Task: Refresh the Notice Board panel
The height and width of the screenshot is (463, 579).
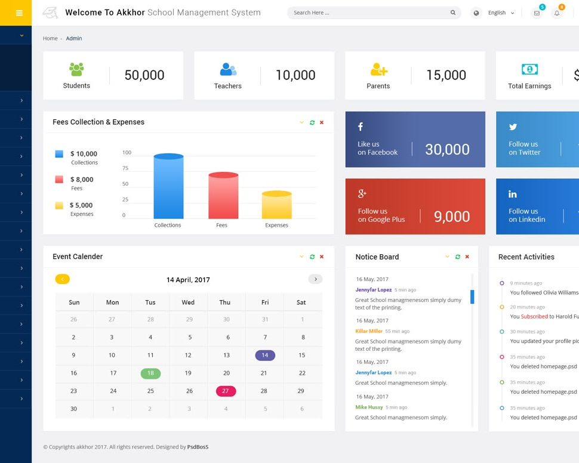Action: (x=457, y=257)
